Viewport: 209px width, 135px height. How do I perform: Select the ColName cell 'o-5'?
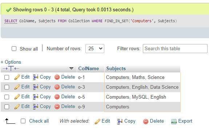[x=91, y=97]
